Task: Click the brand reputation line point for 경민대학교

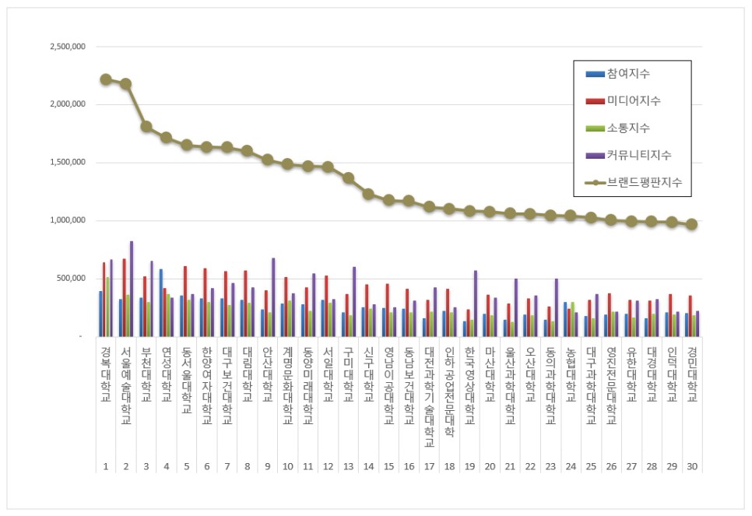Action: point(692,224)
